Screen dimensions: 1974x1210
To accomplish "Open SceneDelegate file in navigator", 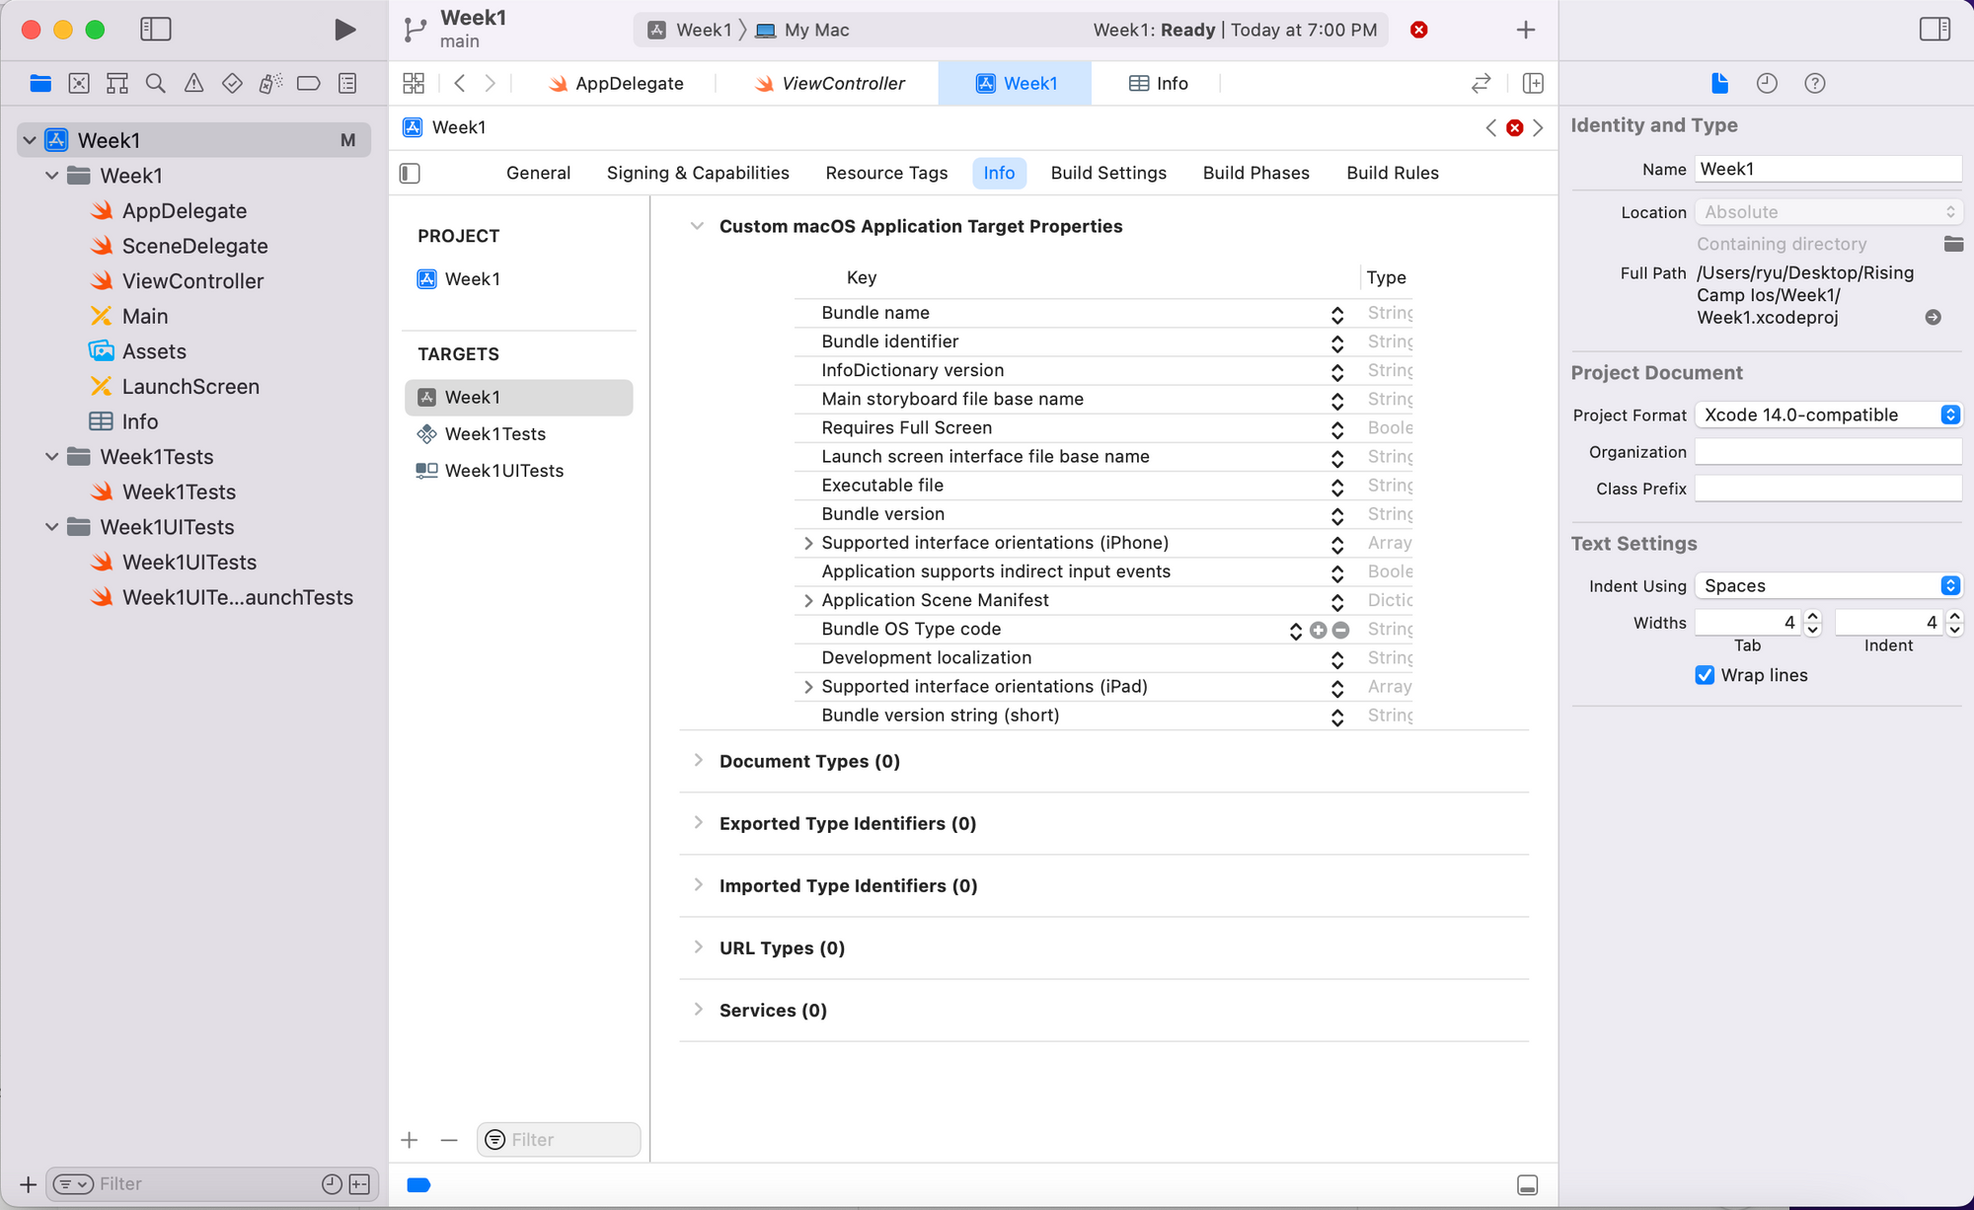I will [195, 246].
